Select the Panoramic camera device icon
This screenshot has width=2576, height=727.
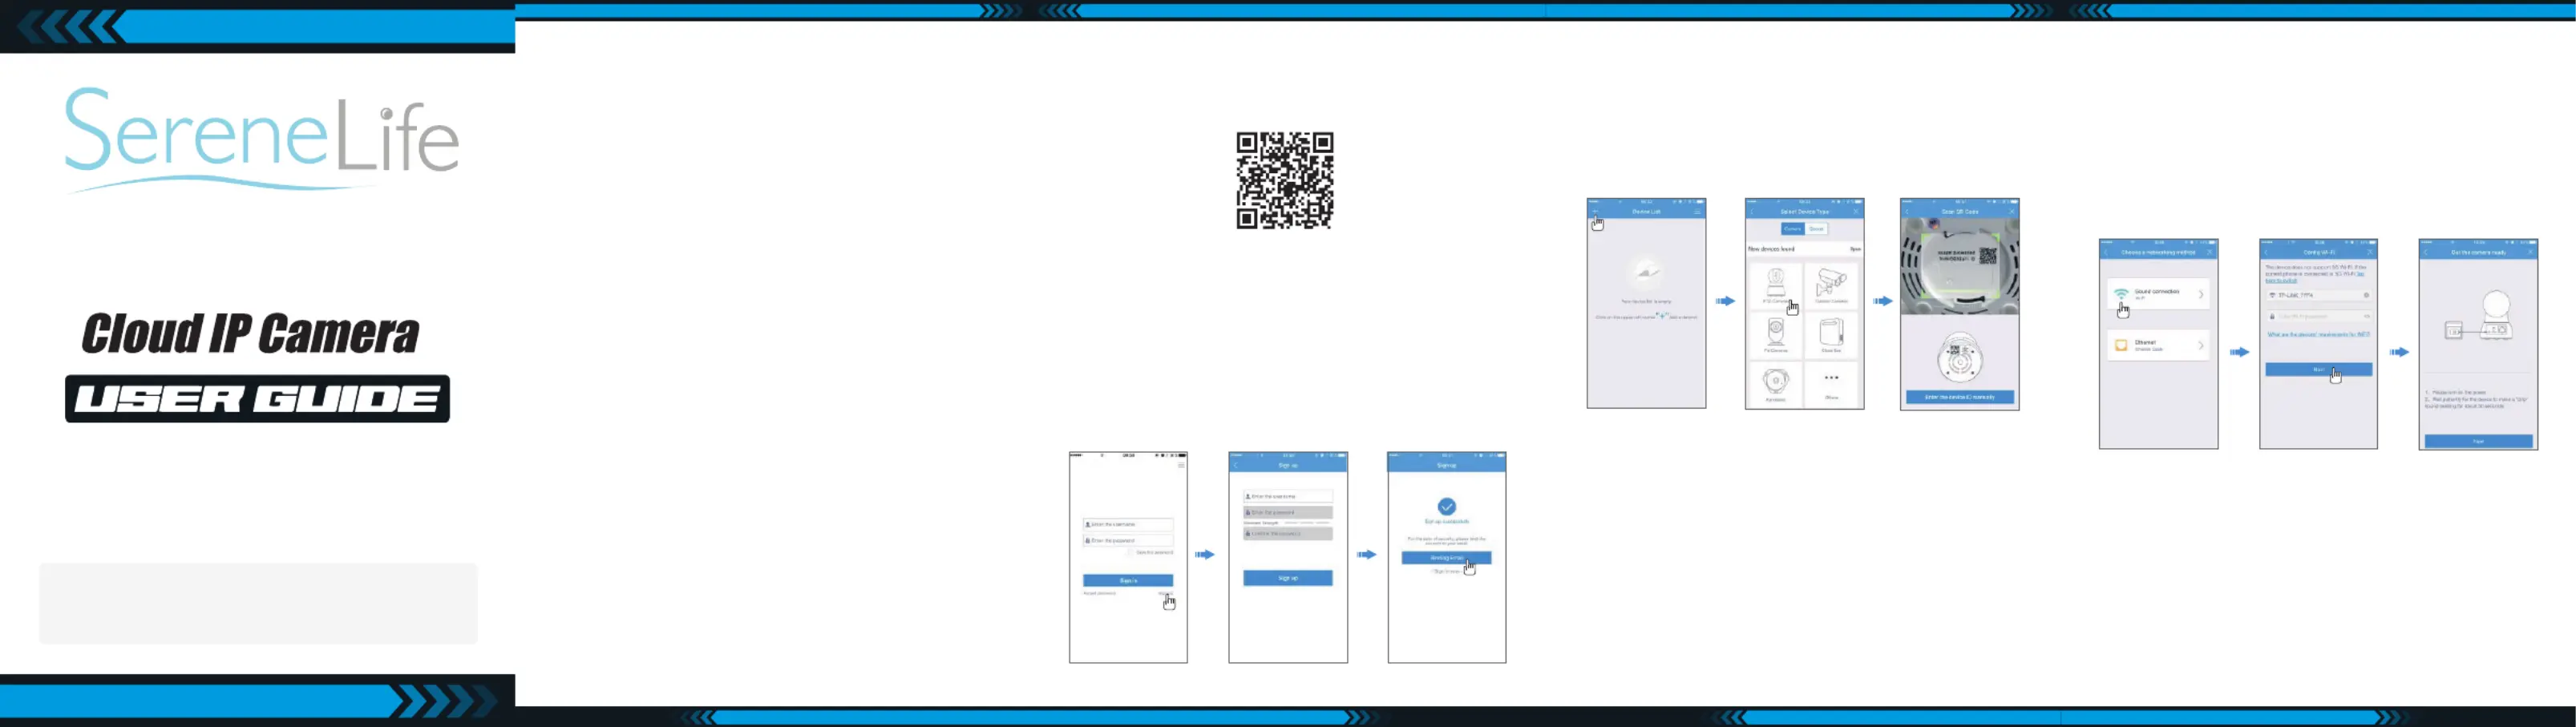(x=1775, y=381)
